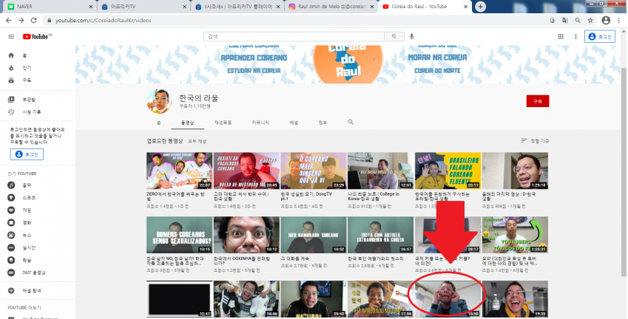
Task: Click the address bar URL
Action: point(104,21)
